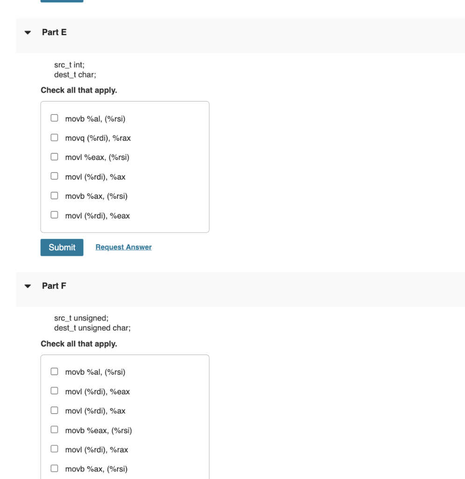Click the disclosure triangle next to Part E
The width and height of the screenshot is (465, 479).
[28, 33]
